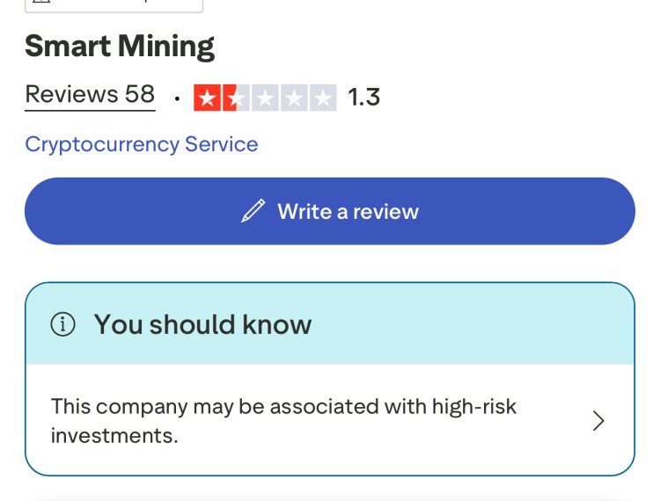Click the info circle icon
The width and height of the screenshot is (660, 501).
pos(62,324)
